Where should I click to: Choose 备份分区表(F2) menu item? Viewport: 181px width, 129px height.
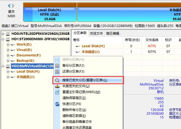click(88, 66)
